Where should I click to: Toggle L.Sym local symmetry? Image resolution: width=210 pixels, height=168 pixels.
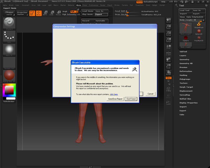pyautogui.click(x=168, y=53)
